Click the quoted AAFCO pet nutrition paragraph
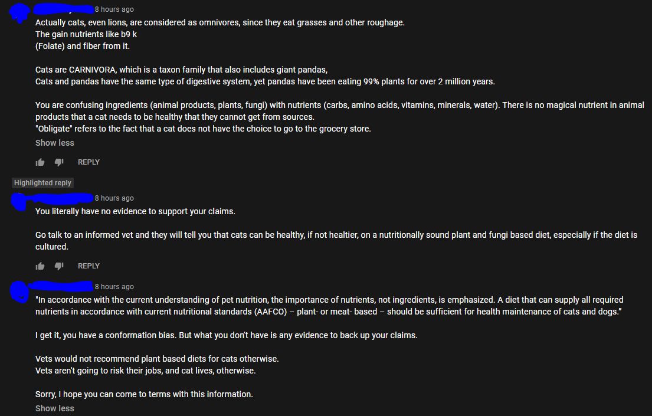The height and width of the screenshot is (416, 652). [329, 306]
